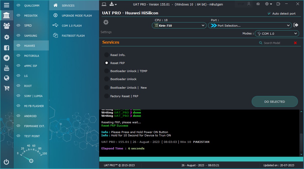Open the MI FB FLASHER menu item
Viewport: 304px width, 169px height.
(31, 106)
